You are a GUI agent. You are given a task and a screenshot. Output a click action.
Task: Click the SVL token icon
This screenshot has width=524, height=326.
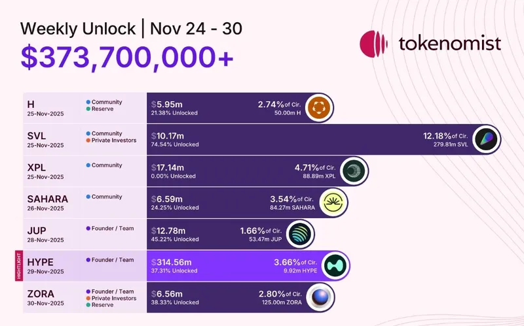(x=487, y=139)
